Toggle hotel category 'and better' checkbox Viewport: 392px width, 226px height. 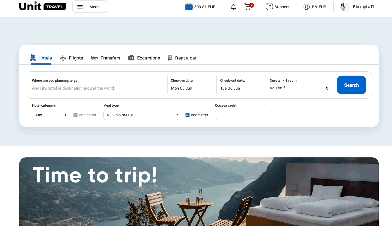click(75, 115)
